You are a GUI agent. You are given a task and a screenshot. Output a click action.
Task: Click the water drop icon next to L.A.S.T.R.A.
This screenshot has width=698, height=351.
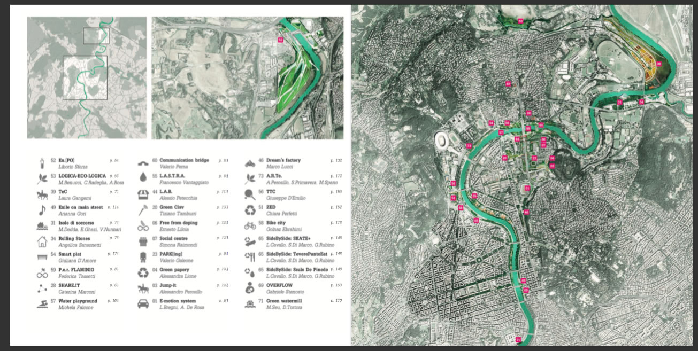pos(143,178)
